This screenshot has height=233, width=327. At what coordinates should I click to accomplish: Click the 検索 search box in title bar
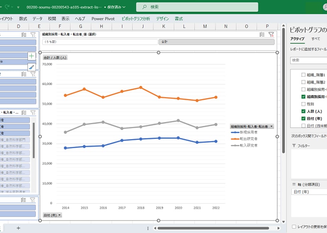197,7
